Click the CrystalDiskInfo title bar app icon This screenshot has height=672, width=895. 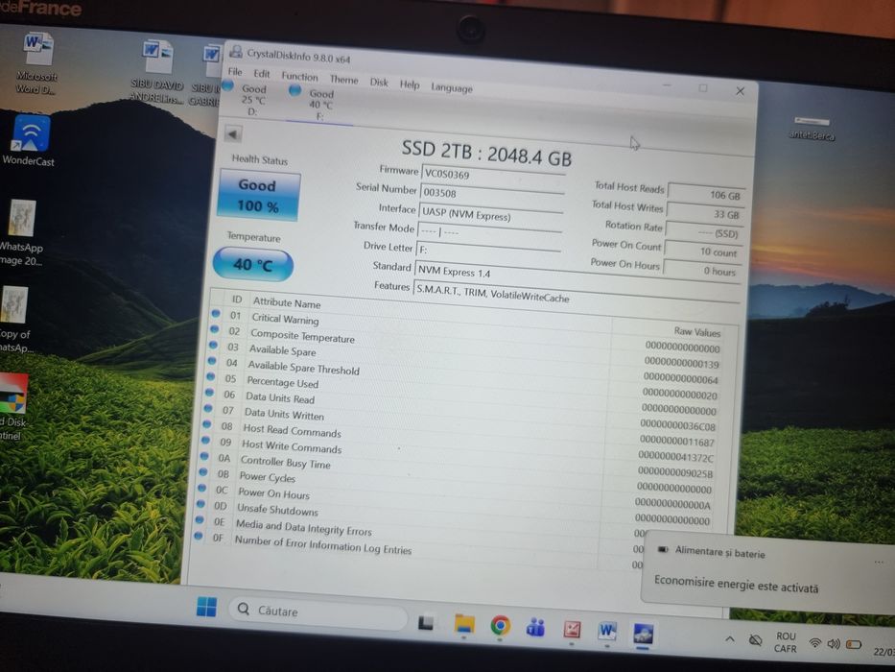pos(235,52)
